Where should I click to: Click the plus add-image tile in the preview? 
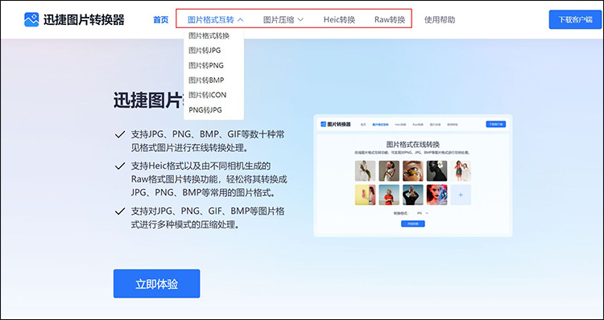click(461, 195)
